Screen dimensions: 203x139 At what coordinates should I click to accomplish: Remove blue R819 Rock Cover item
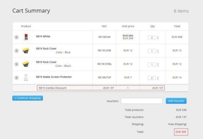coord(17,51)
